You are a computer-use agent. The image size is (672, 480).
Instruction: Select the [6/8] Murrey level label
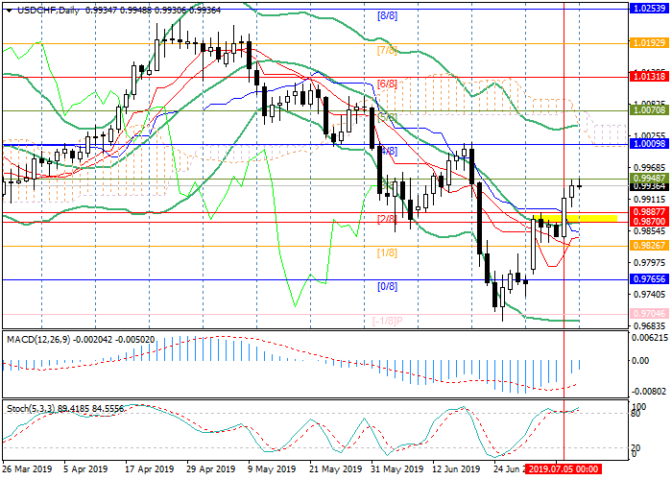(x=387, y=84)
